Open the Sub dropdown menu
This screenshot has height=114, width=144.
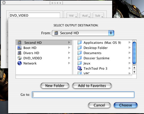(x=98, y=16)
